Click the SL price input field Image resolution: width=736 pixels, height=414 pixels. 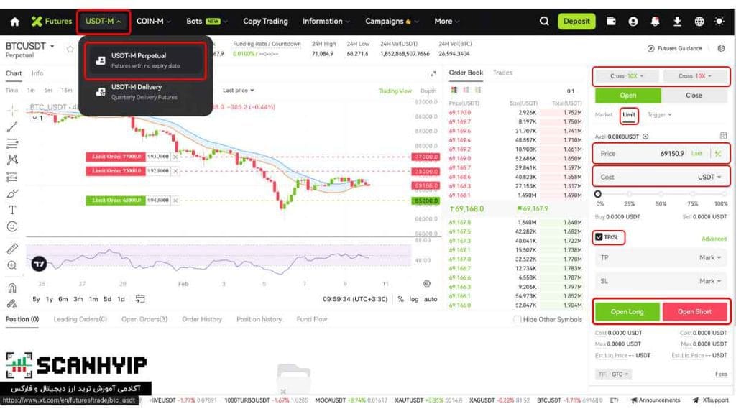point(661,281)
